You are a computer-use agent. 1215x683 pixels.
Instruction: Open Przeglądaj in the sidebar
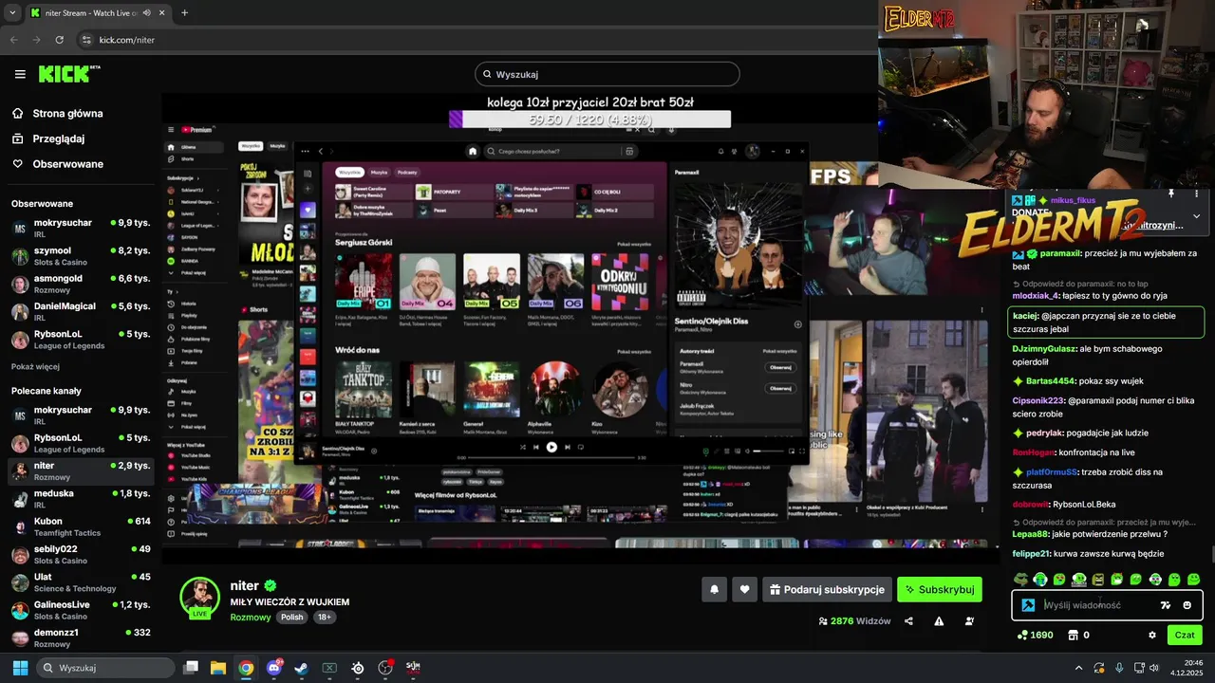click(x=59, y=138)
